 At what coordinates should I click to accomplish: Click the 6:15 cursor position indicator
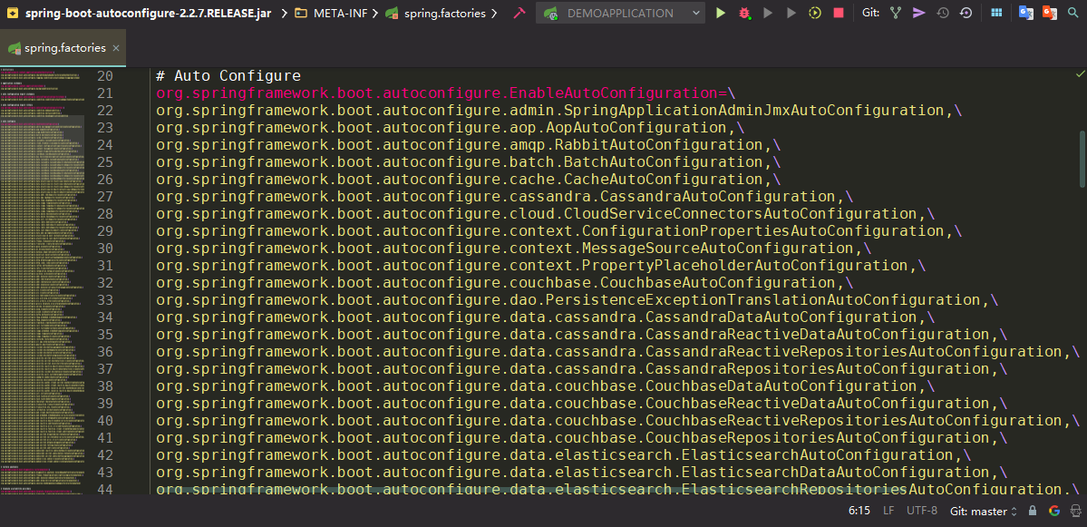coord(859,511)
